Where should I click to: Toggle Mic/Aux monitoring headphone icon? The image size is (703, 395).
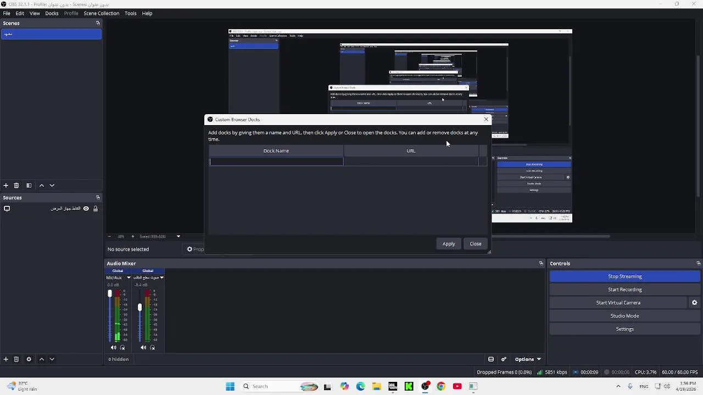(x=122, y=347)
